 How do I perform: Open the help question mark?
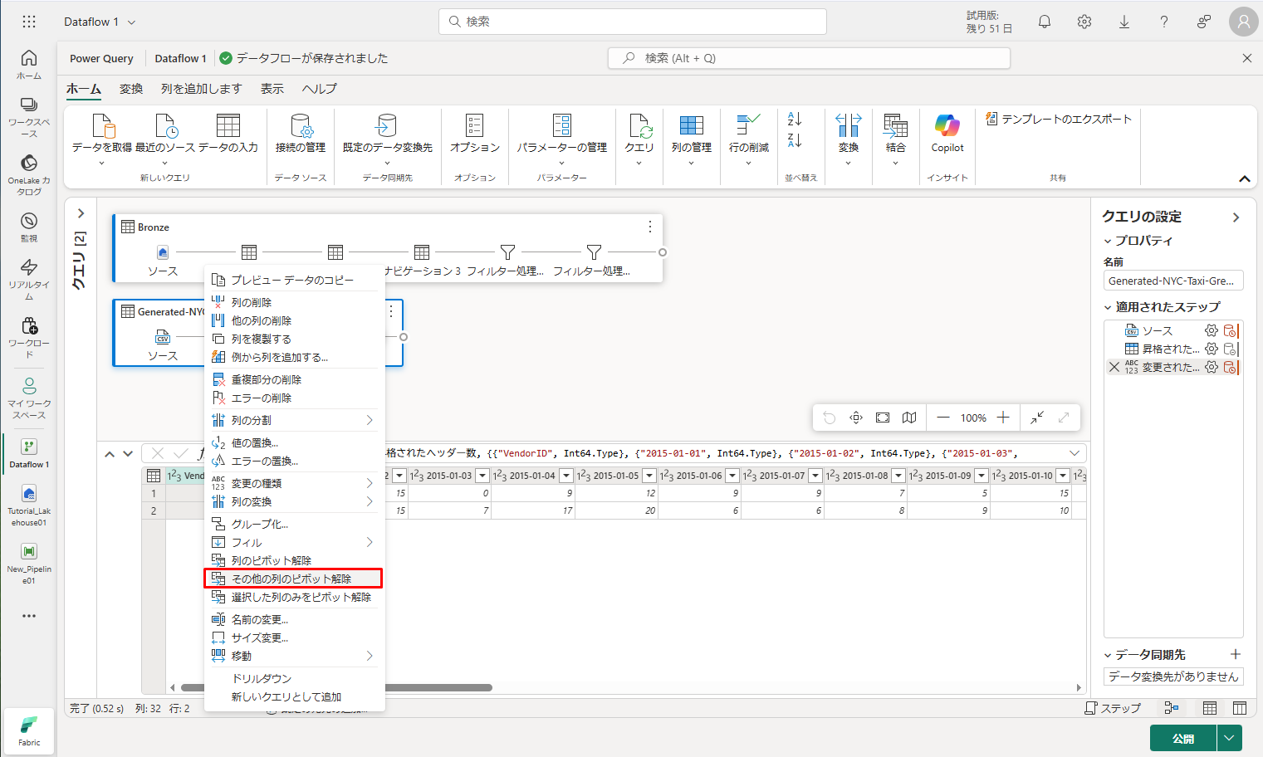coord(1164,22)
